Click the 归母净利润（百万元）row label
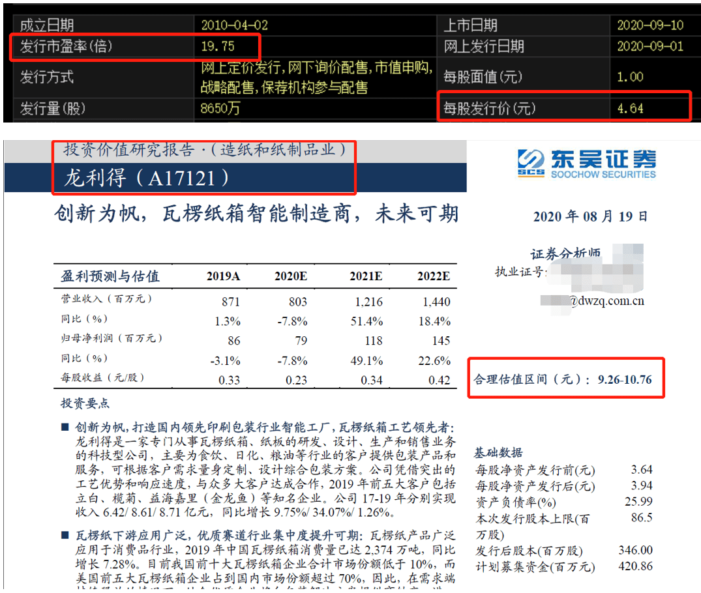Image resolution: width=701 pixels, height=593 pixels. pos(112,338)
